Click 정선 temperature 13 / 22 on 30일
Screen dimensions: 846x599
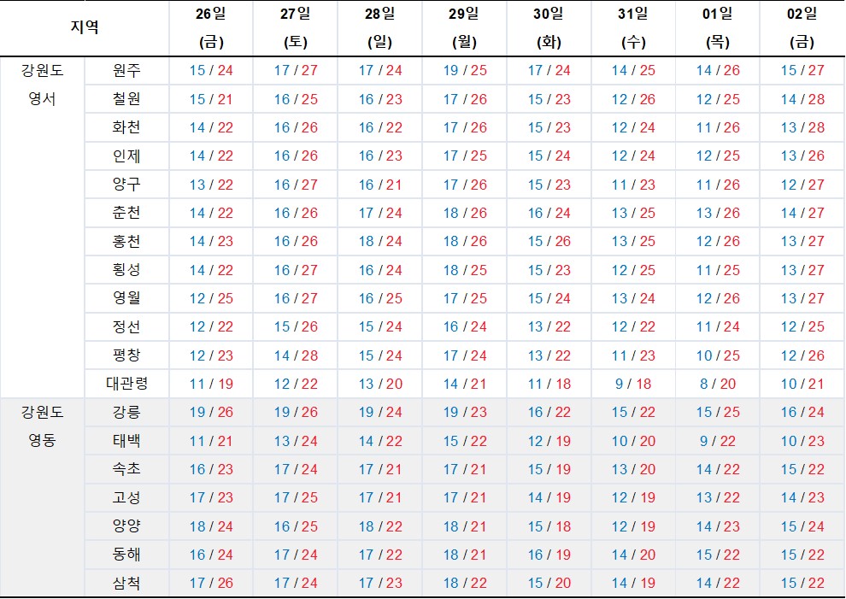549,326
